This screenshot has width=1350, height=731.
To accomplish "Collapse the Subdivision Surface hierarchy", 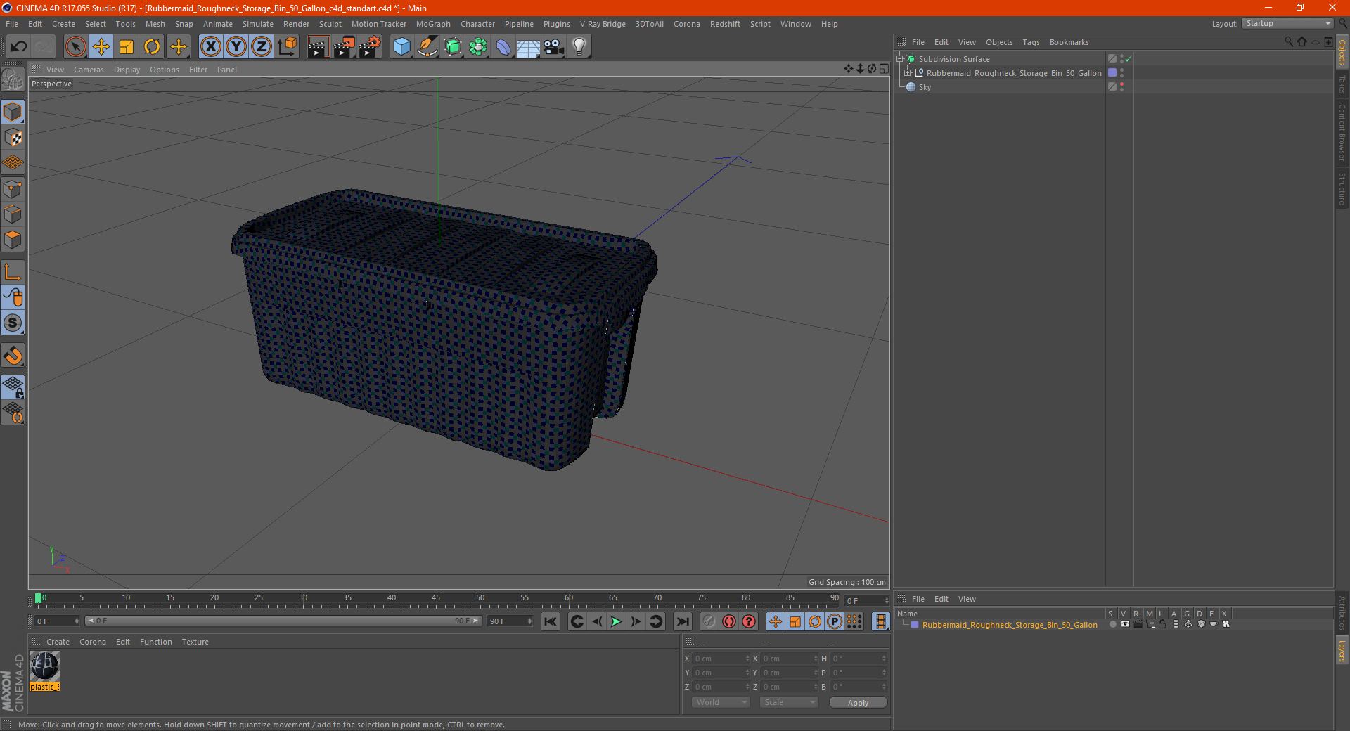I will point(899,59).
